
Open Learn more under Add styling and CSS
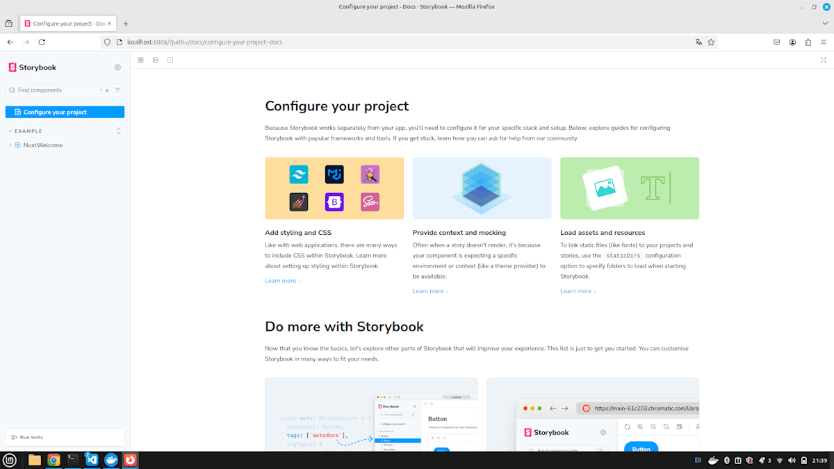click(x=283, y=281)
